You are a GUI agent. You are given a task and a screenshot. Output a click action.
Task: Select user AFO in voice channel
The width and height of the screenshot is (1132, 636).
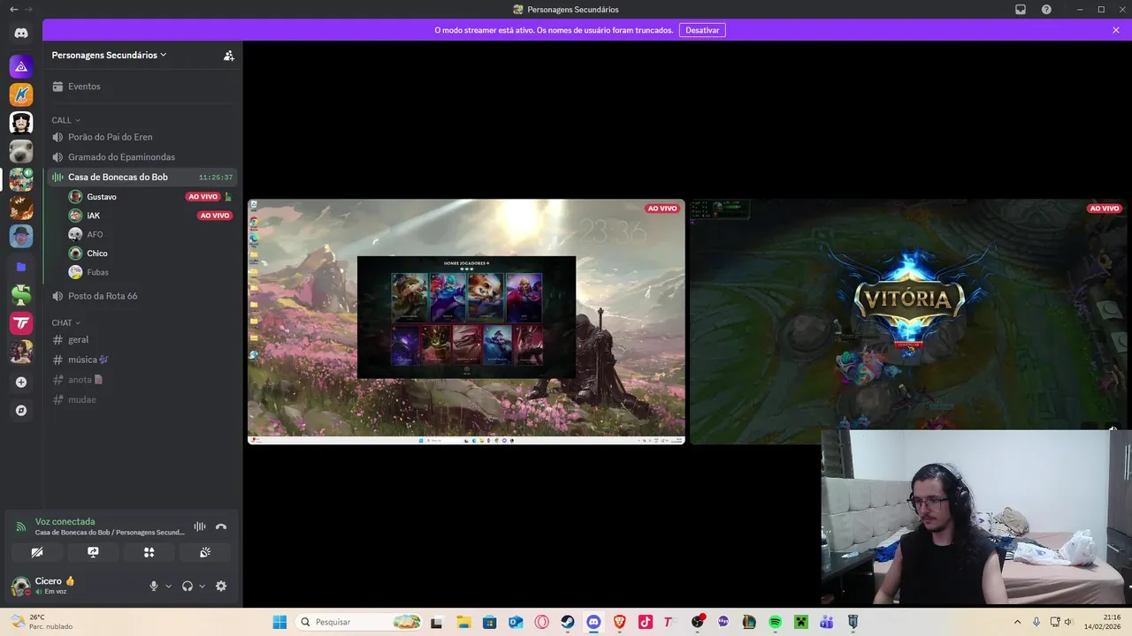[x=150, y=234]
